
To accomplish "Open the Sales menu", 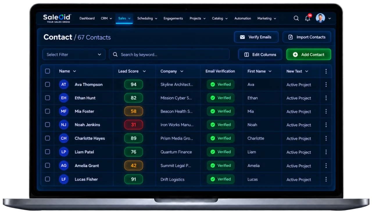I will click(x=124, y=18).
